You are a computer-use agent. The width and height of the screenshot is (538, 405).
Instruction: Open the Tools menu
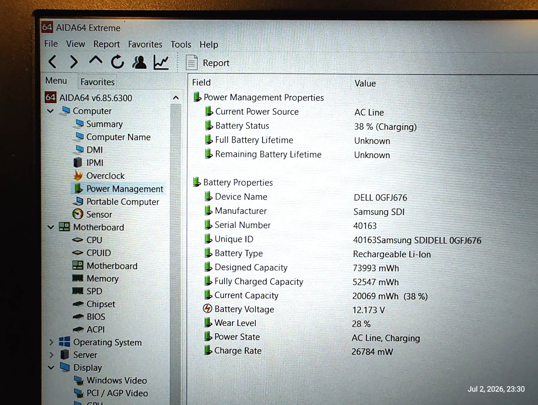coord(181,44)
